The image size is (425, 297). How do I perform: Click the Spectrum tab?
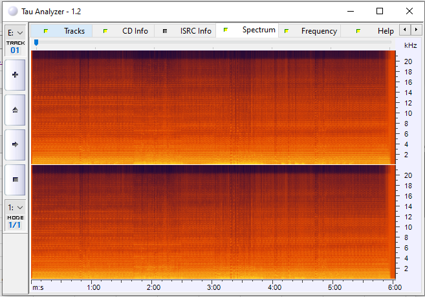[x=258, y=30]
